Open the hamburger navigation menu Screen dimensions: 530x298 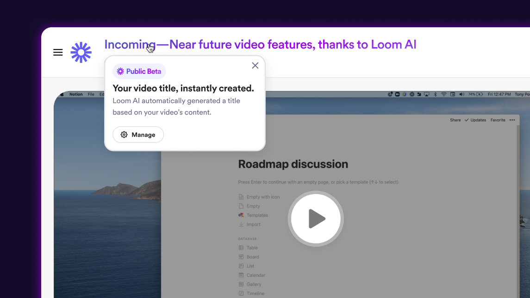click(x=58, y=52)
